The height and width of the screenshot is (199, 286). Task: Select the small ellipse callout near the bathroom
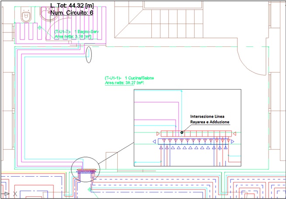pyautogui.click(x=89, y=54)
